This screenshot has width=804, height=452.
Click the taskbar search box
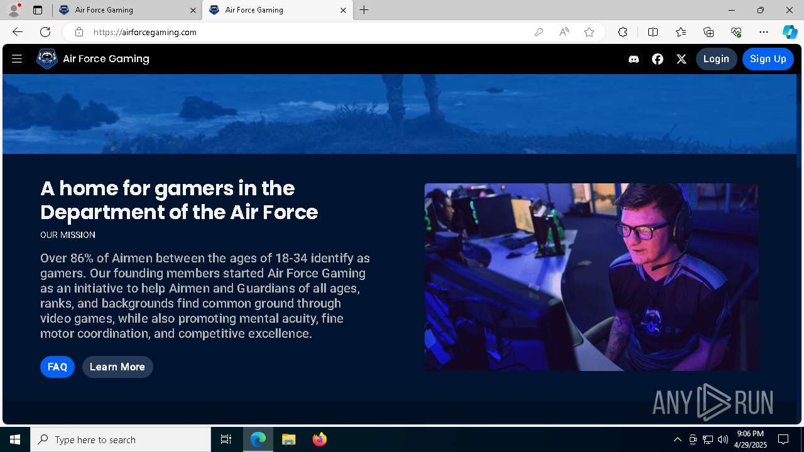tap(121, 439)
